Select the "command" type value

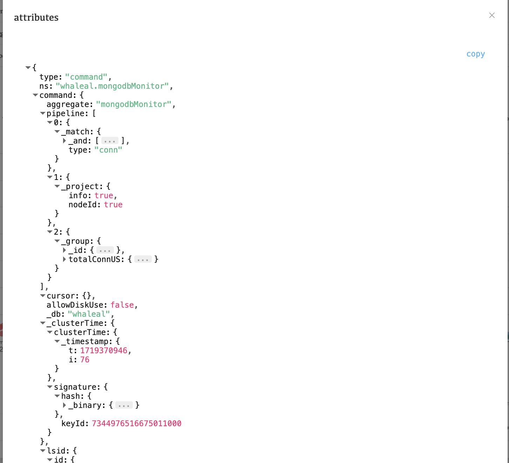coord(86,77)
